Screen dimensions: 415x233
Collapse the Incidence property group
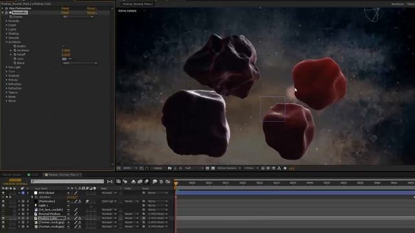(x=6, y=42)
